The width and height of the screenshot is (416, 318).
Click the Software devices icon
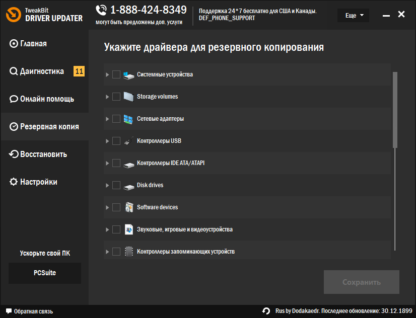pos(129,207)
